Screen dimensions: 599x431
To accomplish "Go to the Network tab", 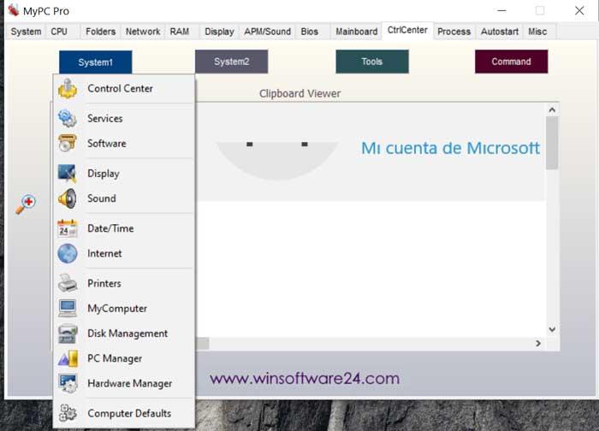I will [x=143, y=32].
